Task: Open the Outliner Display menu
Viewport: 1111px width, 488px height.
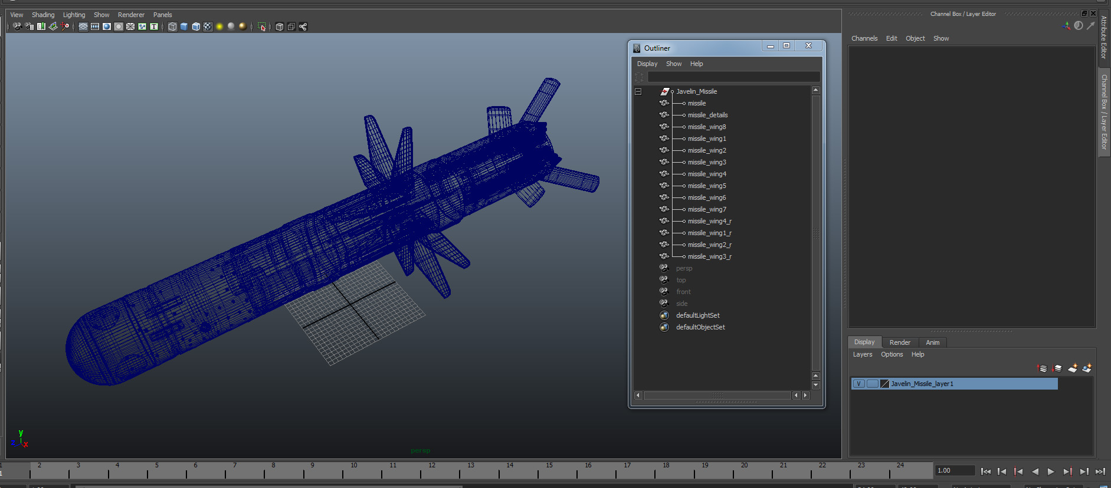Action: click(x=647, y=64)
